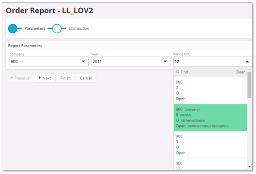Viewport: 256px width, 174px height.
Task: Click into the Find search field
Action: (x=206, y=72)
